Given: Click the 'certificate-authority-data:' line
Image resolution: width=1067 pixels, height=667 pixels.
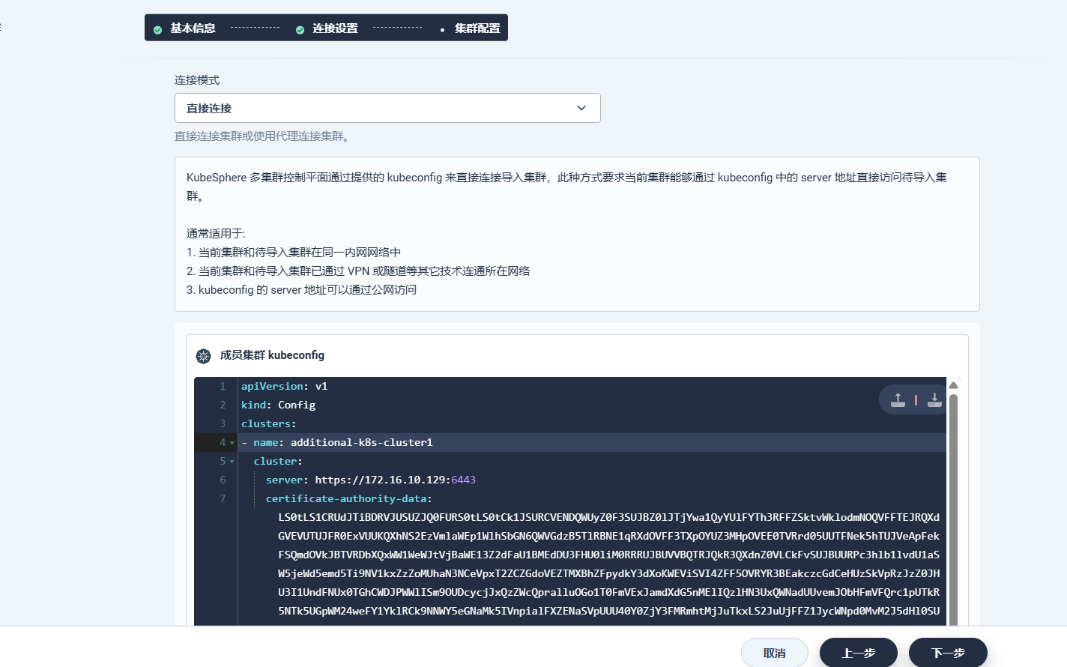Looking at the screenshot, I should pyautogui.click(x=348, y=498).
